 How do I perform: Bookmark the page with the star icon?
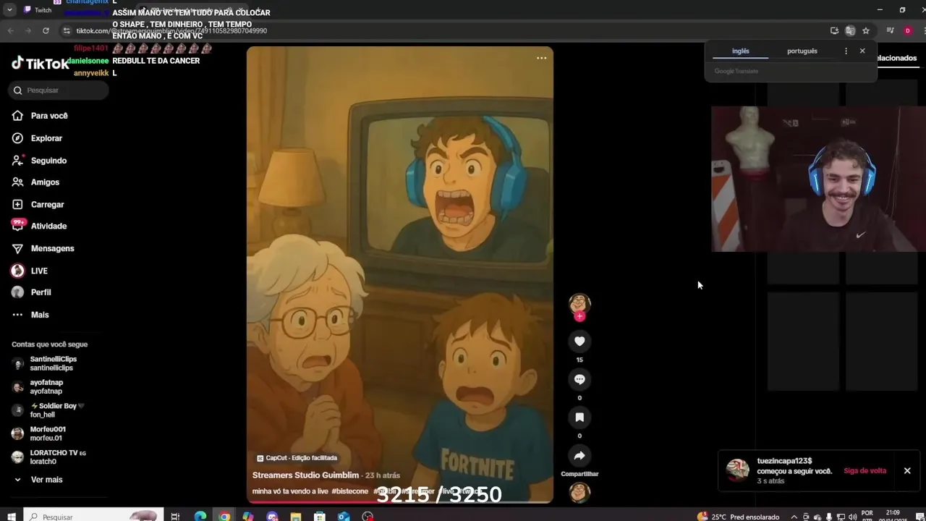(x=865, y=30)
